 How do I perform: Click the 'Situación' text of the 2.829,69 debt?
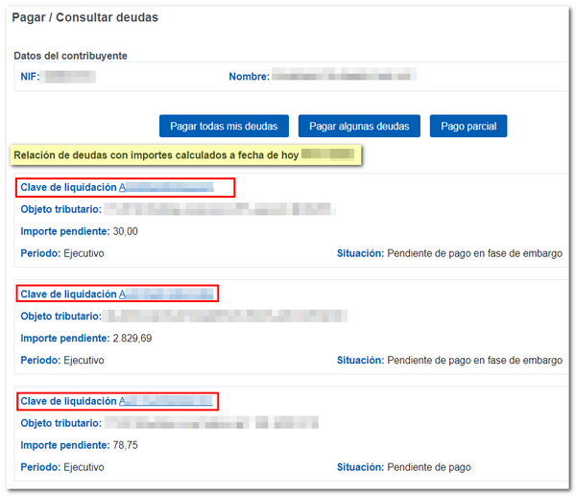474,361
